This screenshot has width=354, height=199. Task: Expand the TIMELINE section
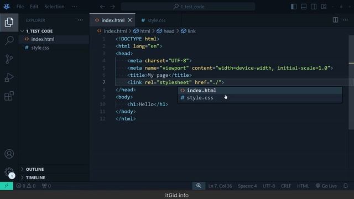pos(35,177)
